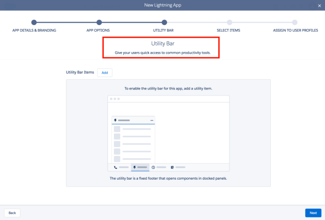
Task: Click the App Details & Branding step marker
Action: tap(34, 22)
